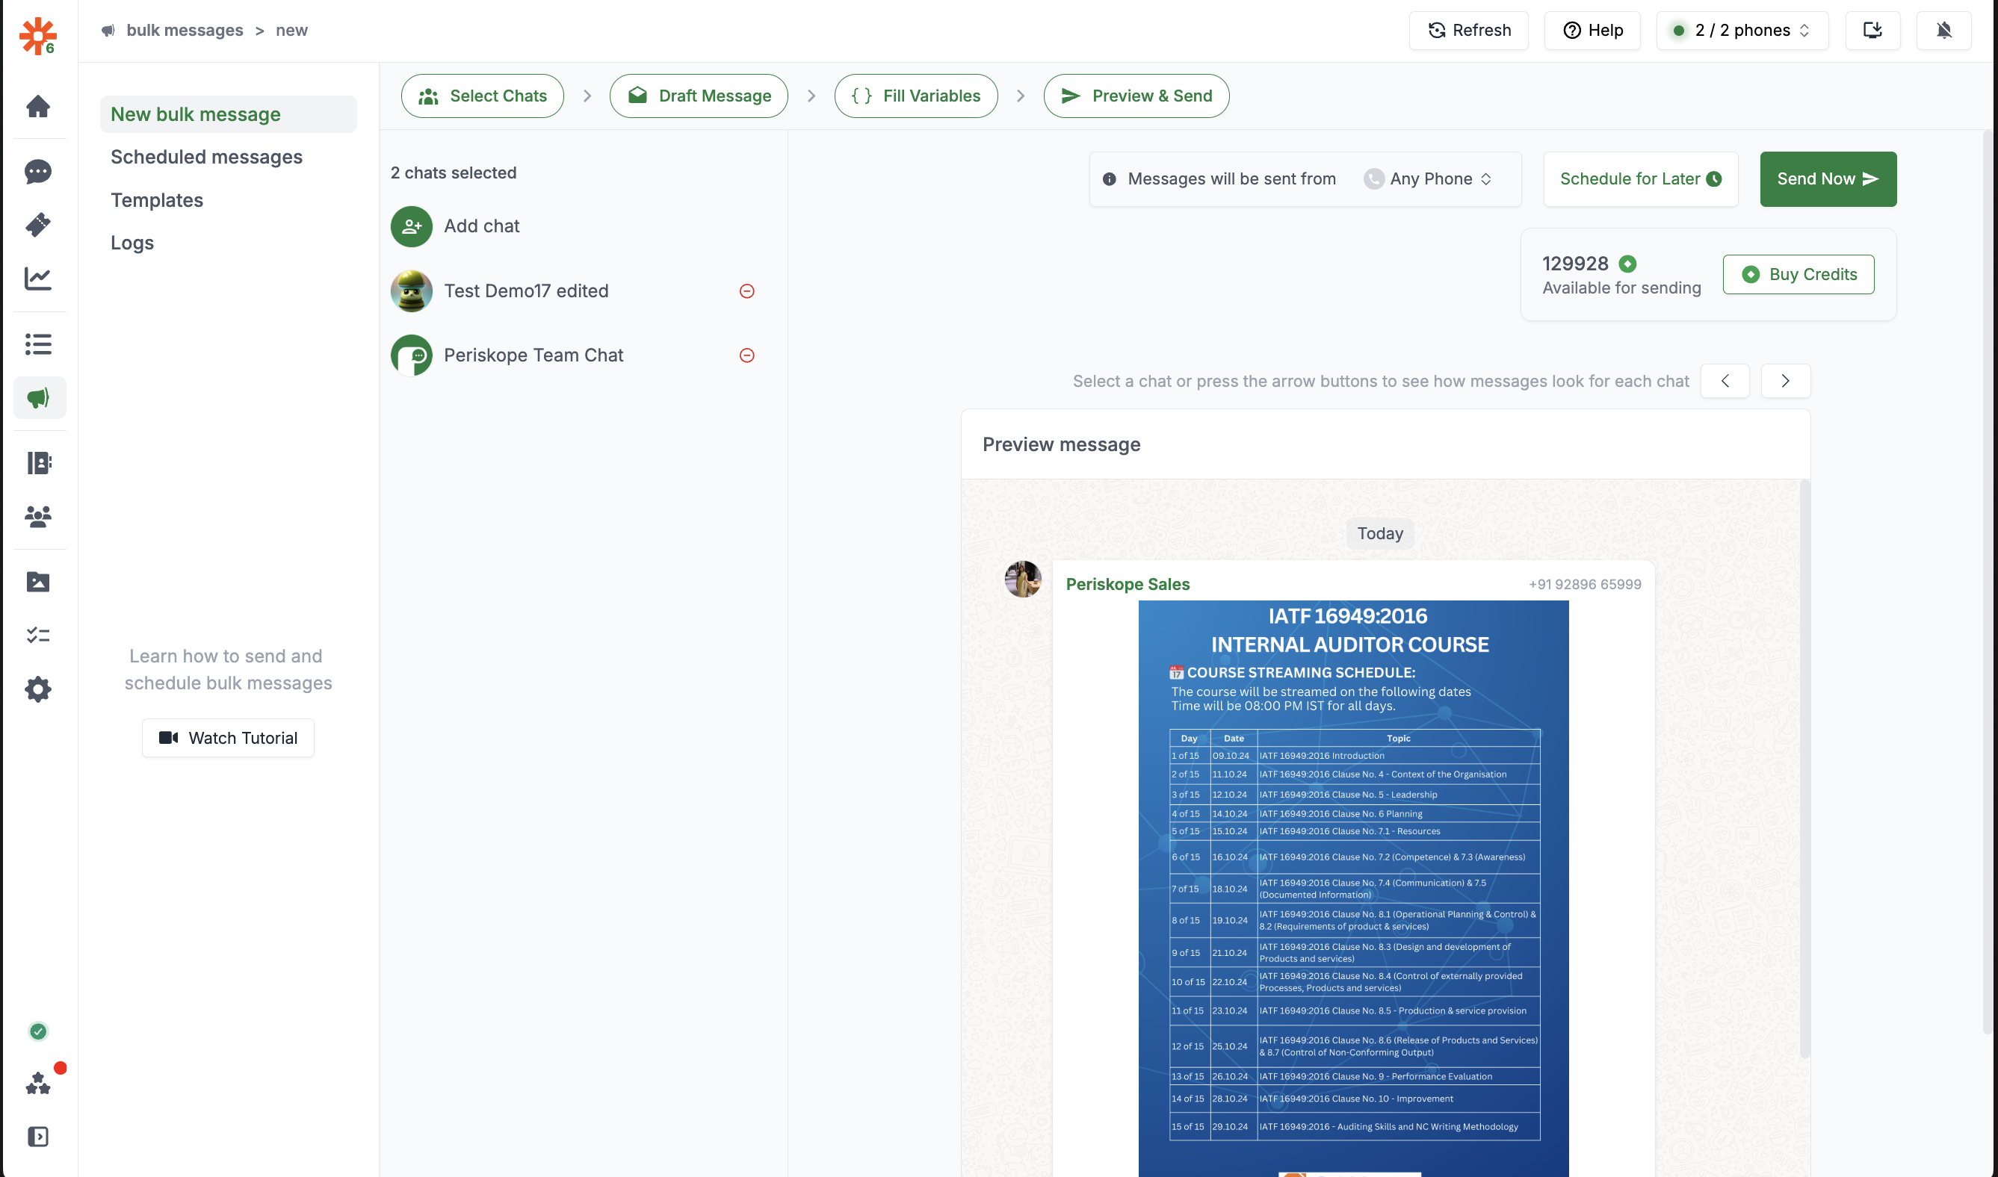Open the Any Phone dropdown
The height and width of the screenshot is (1177, 1998).
pyautogui.click(x=1430, y=179)
